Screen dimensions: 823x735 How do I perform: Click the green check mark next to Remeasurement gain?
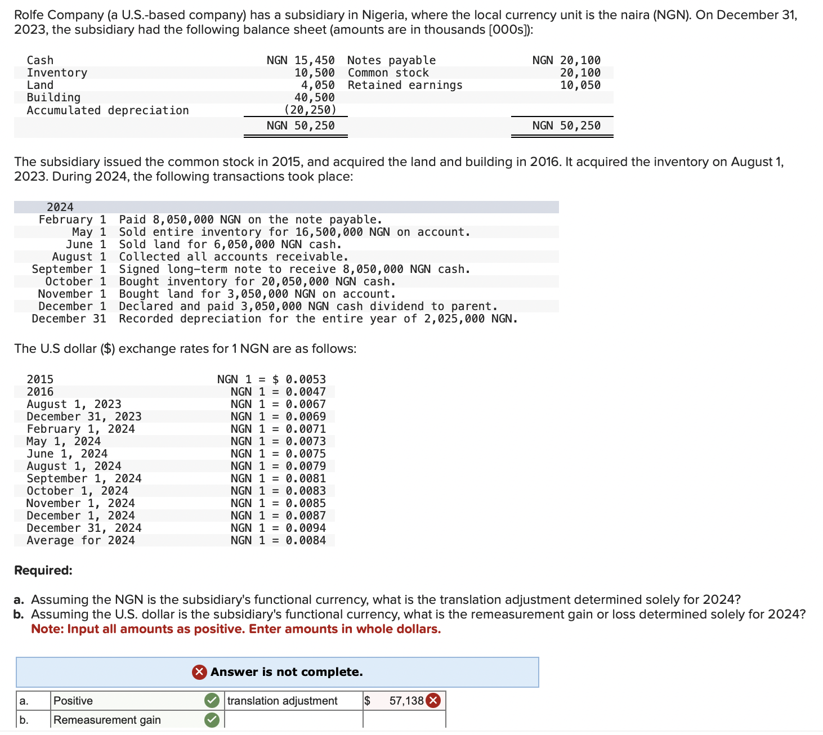tap(212, 720)
